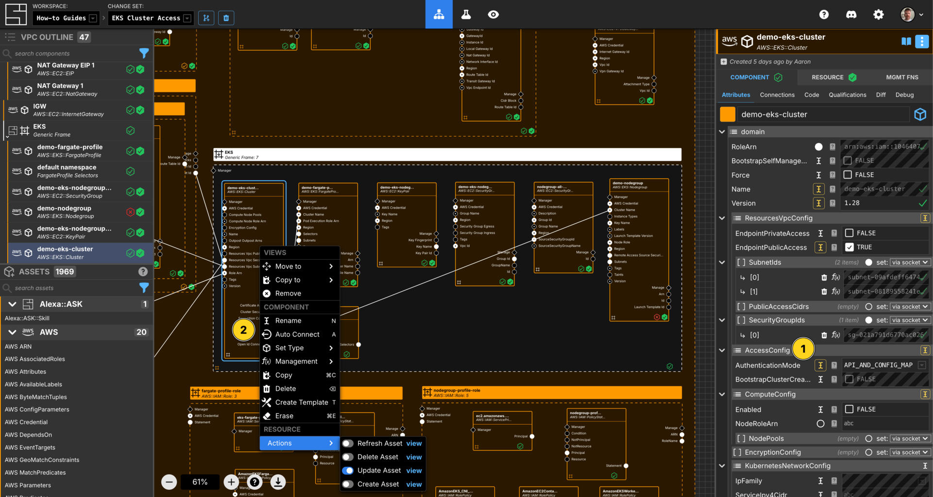The width and height of the screenshot is (933, 497).
Task: Open the Actions submenu
Action: coord(299,443)
